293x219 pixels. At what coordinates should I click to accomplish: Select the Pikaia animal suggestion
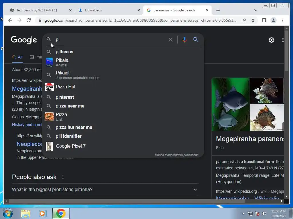(123, 62)
